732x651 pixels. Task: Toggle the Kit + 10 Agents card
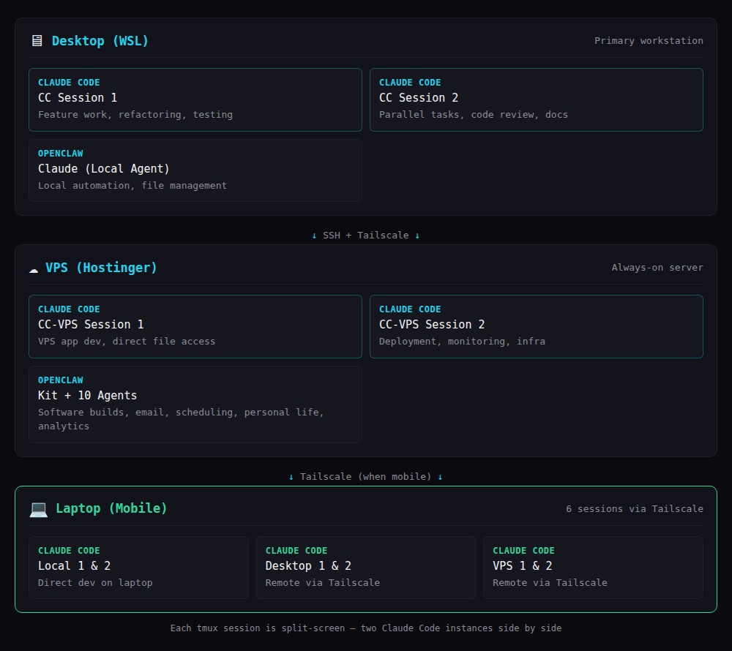click(195, 404)
